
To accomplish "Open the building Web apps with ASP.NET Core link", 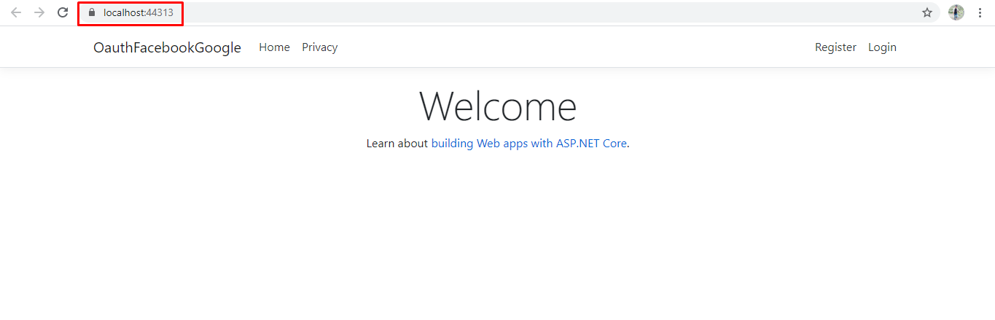I will click(528, 144).
